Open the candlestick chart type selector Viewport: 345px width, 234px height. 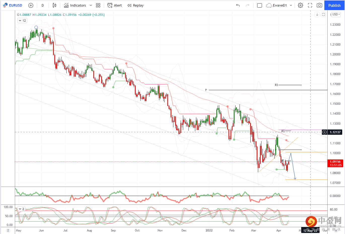point(54,5)
